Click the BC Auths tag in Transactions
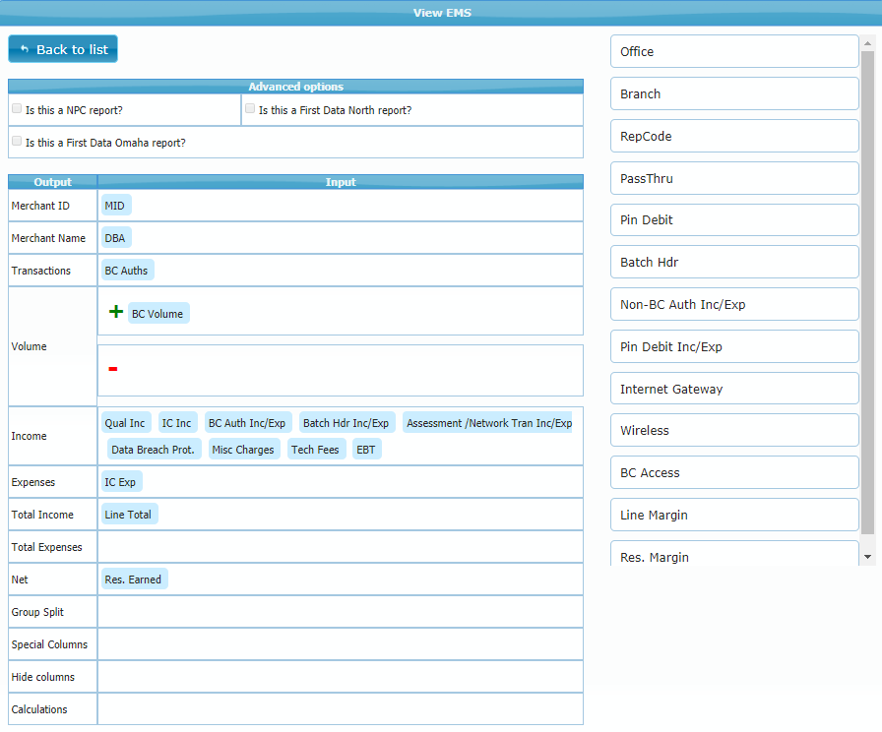This screenshot has height=732, width=882. (126, 271)
